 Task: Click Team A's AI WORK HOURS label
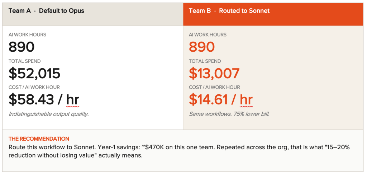click(x=27, y=35)
